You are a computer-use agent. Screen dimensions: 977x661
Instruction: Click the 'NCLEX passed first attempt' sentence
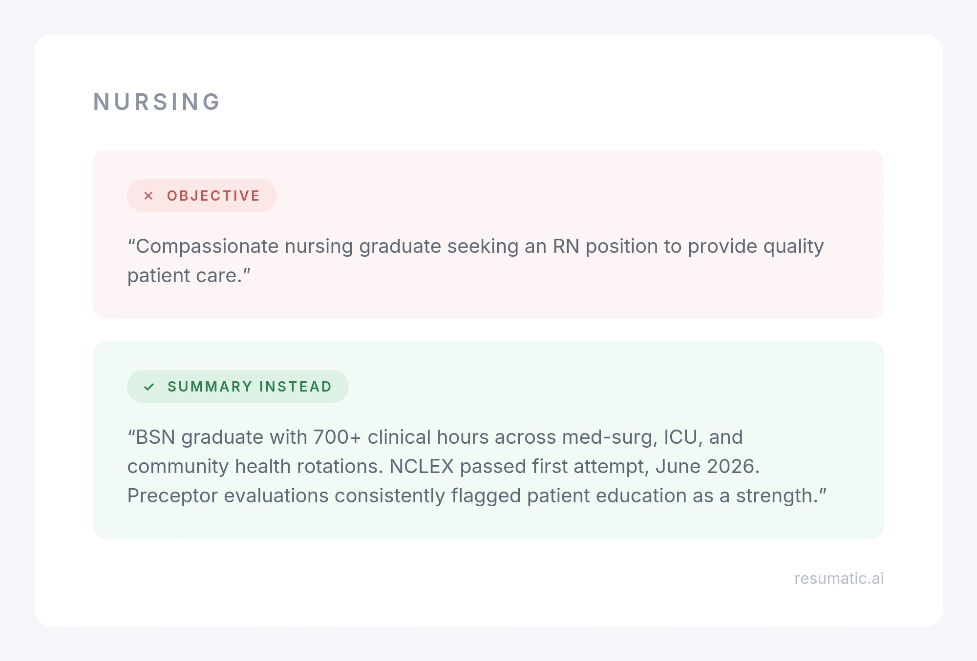574,467
